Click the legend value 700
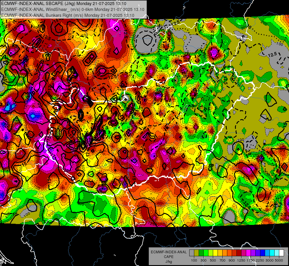Screen dimensions: 289x266 [x=223, y=260]
